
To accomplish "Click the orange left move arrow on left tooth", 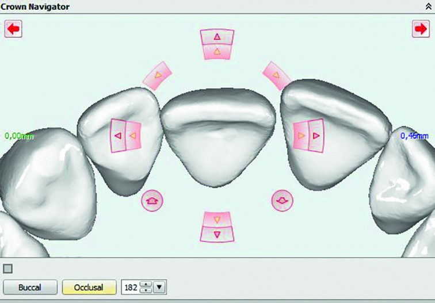I will [133, 136].
